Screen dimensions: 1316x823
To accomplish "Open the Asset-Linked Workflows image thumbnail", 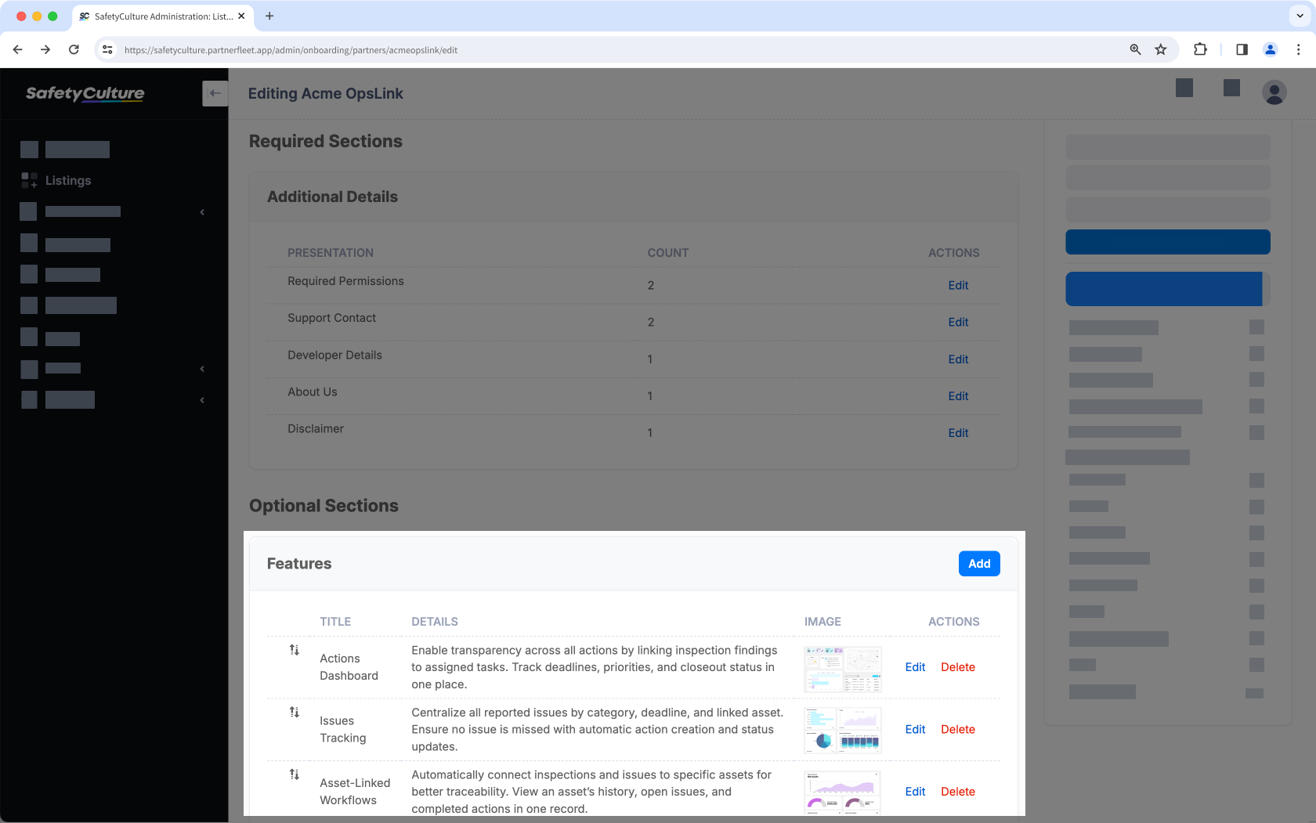I will point(843,792).
